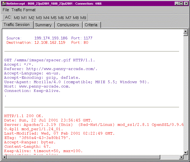190x162 pixels.
Task: Open the Traffic Format menu
Action: pyautogui.click(x=24, y=10)
